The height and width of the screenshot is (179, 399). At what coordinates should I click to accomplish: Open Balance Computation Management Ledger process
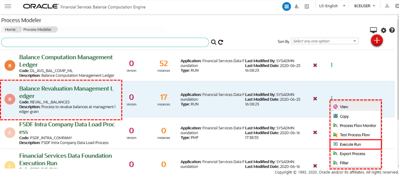pyautogui.click(x=66, y=61)
